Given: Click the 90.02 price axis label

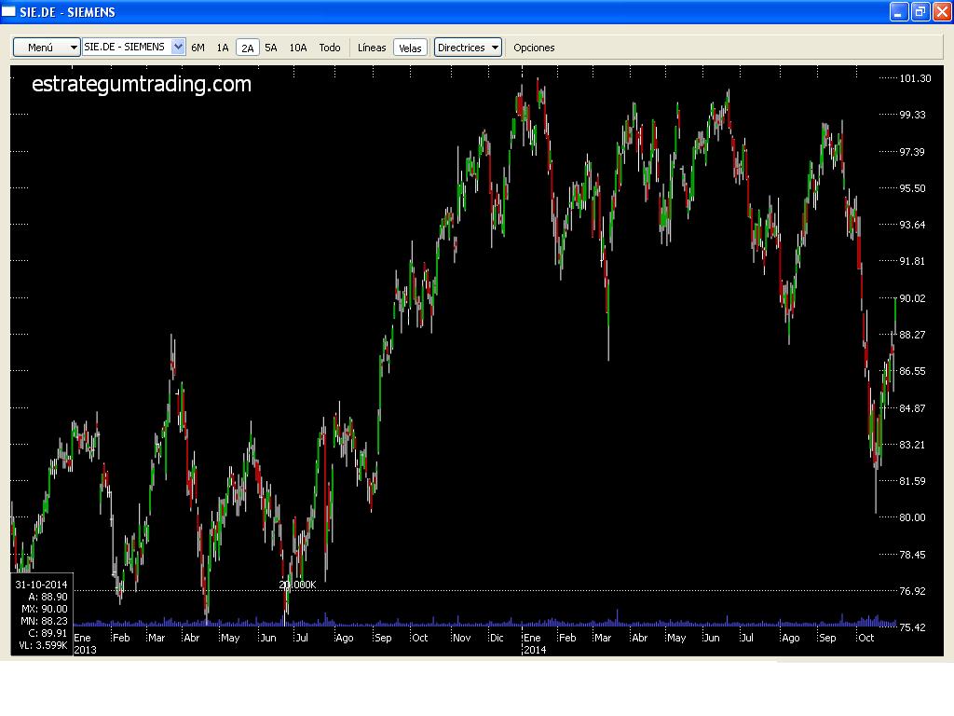Looking at the screenshot, I should [913, 298].
